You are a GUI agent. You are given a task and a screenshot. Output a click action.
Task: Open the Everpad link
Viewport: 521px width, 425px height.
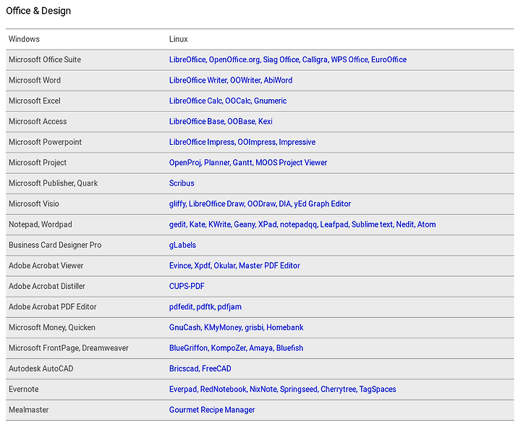(x=183, y=390)
